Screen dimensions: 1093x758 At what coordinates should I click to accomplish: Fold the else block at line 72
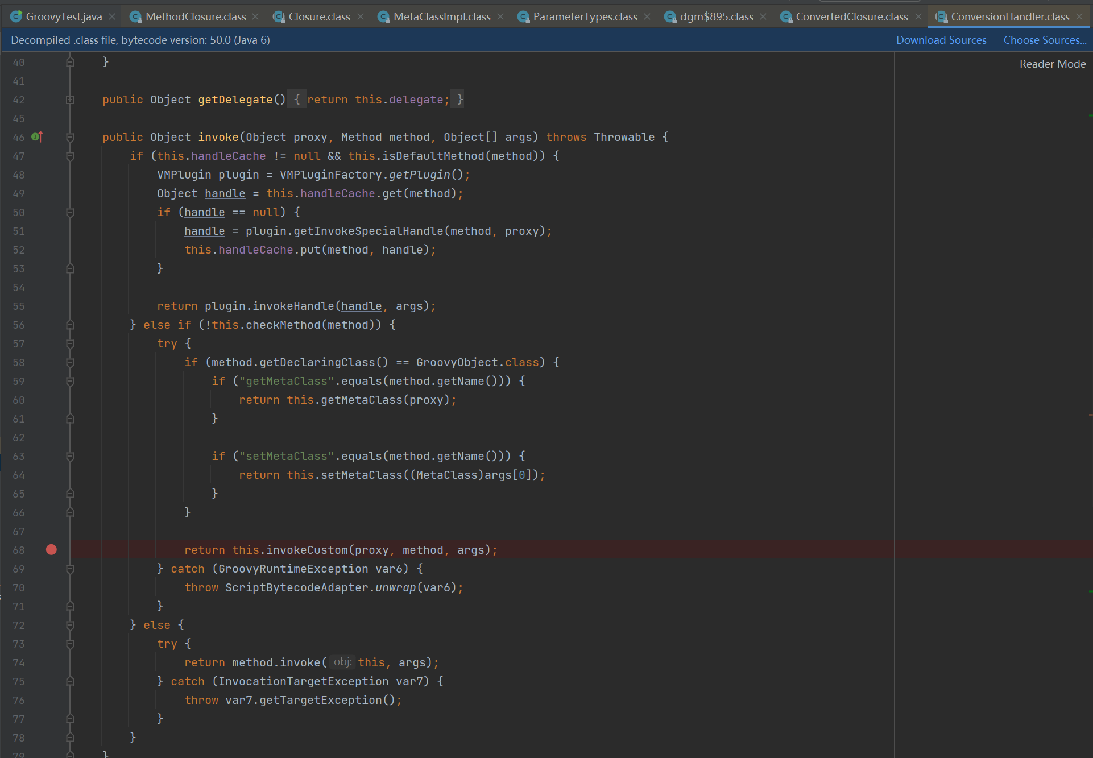point(70,625)
